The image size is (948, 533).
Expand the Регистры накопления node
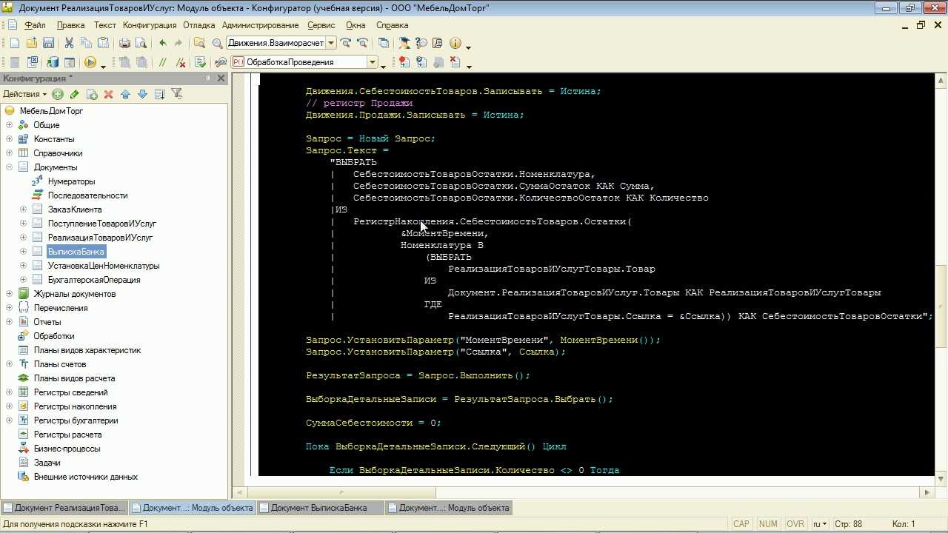pos(9,406)
